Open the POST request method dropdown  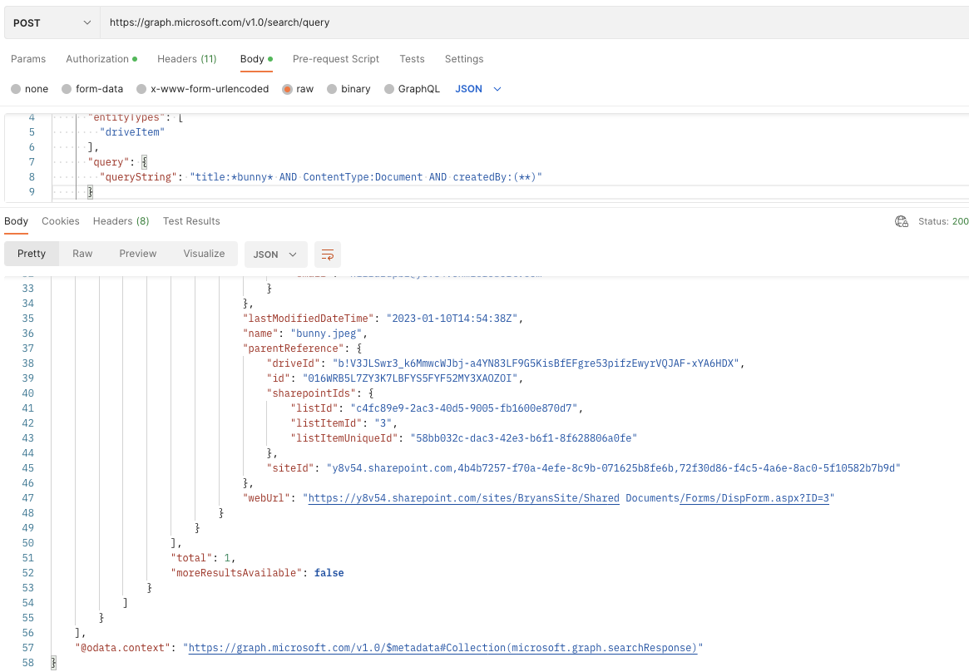point(52,22)
